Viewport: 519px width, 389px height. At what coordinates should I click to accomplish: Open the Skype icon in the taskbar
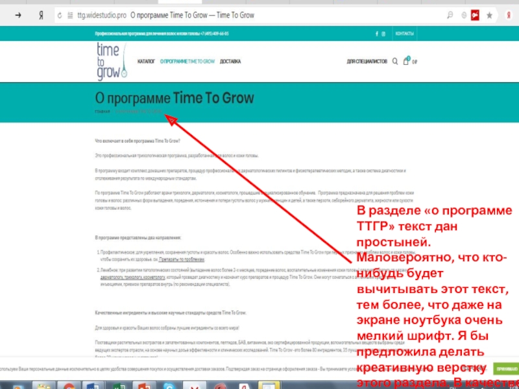169,386
